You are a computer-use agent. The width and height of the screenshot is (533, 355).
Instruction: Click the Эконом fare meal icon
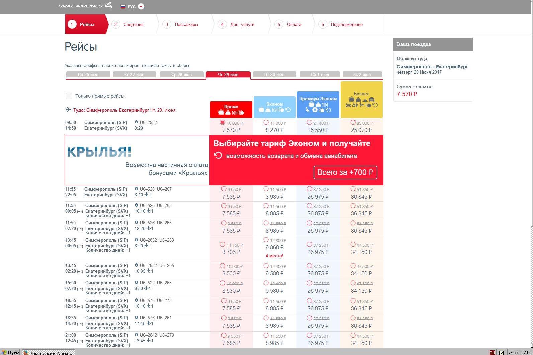(x=275, y=110)
